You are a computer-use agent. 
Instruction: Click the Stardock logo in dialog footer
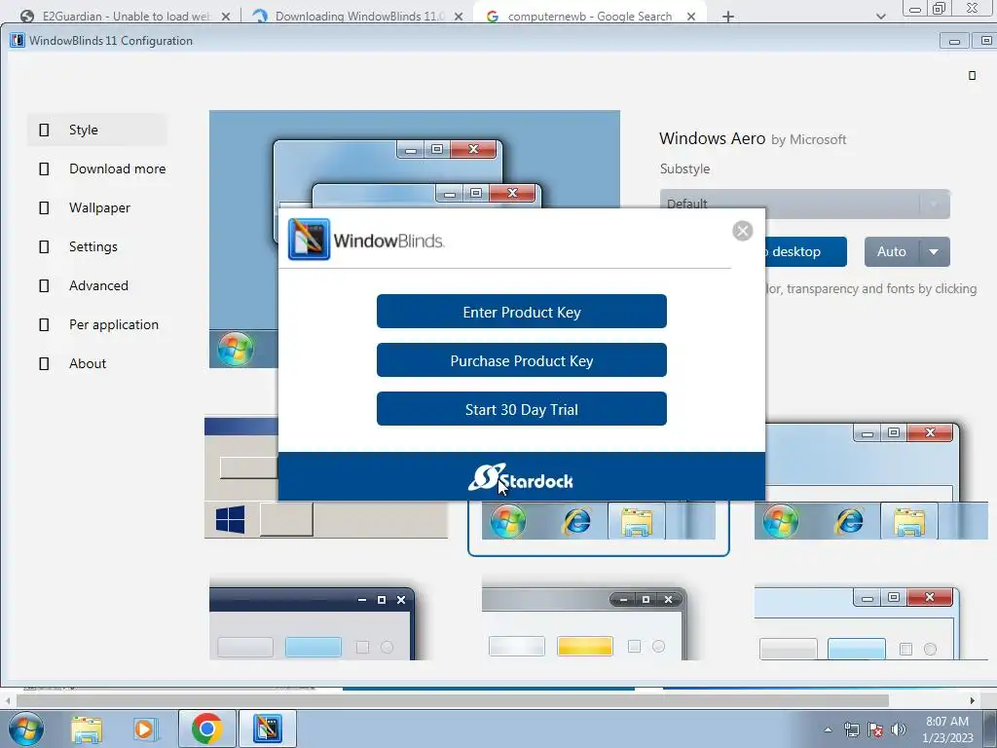521,478
